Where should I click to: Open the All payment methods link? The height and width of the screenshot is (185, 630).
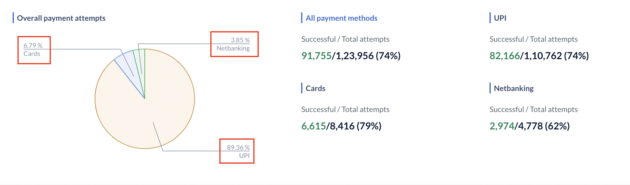(341, 18)
